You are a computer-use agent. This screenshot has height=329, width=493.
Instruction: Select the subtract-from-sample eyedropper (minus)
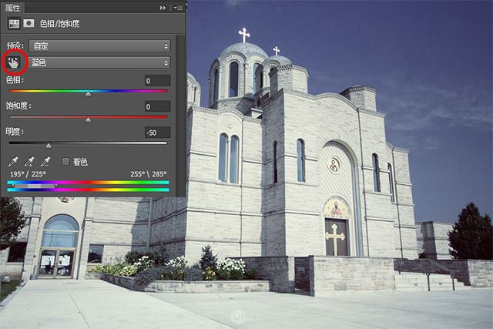(45, 162)
